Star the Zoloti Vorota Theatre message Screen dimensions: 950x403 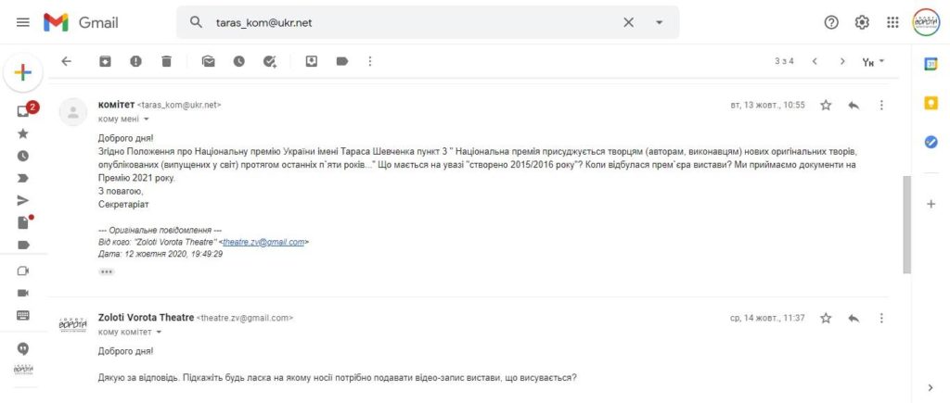(826, 319)
